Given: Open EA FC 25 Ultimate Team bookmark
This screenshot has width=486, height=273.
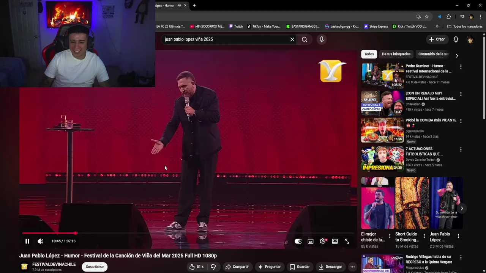Looking at the screenshot, I should pyautogui.click(x=171, y=27).
